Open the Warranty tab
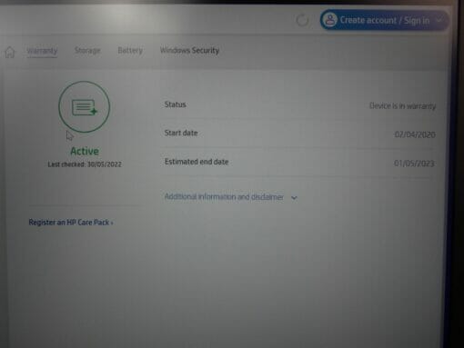Viewport: 464px width, 348px height. (x=42, y=51)
